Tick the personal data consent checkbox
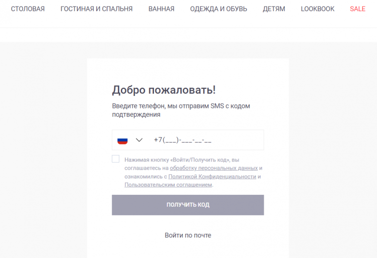Image resolution: width=377 pixels, height=258 pixels. [116, 159]
